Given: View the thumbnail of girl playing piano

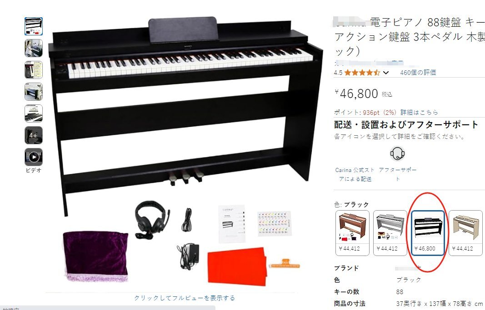Looking at the screenshot, I should 33,48.
